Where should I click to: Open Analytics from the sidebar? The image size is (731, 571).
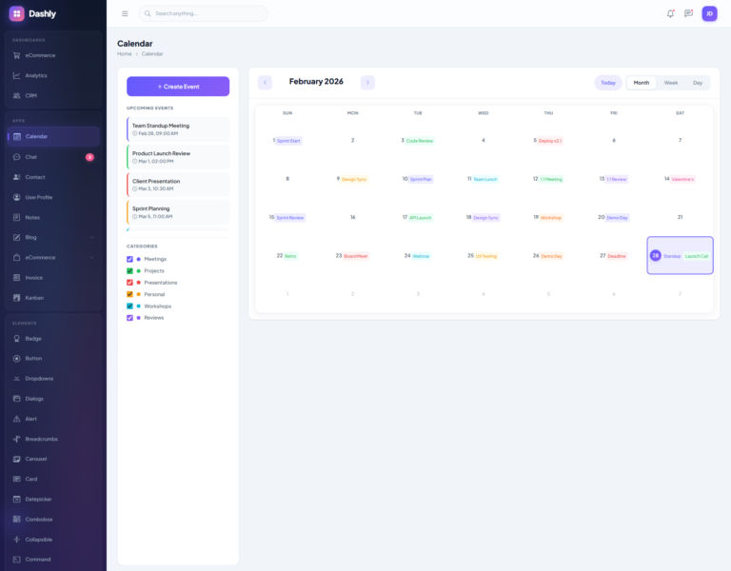(36, 75)
